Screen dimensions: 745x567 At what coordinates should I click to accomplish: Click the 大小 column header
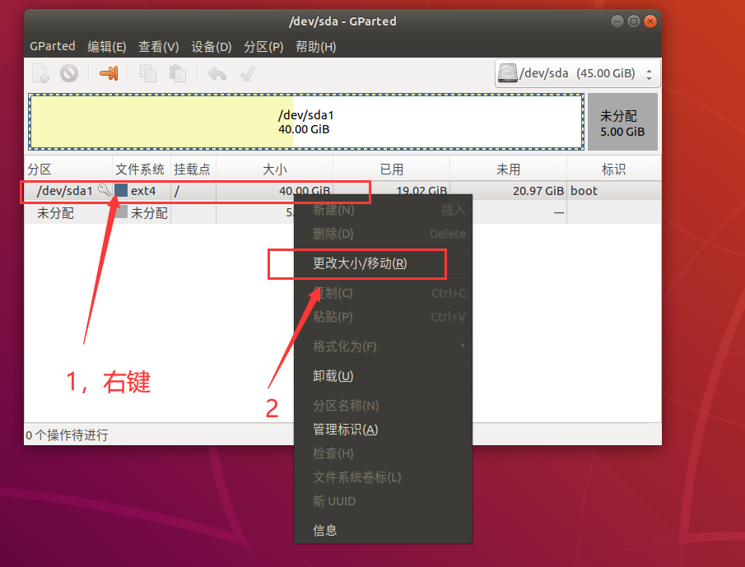[x=275, y=169]
